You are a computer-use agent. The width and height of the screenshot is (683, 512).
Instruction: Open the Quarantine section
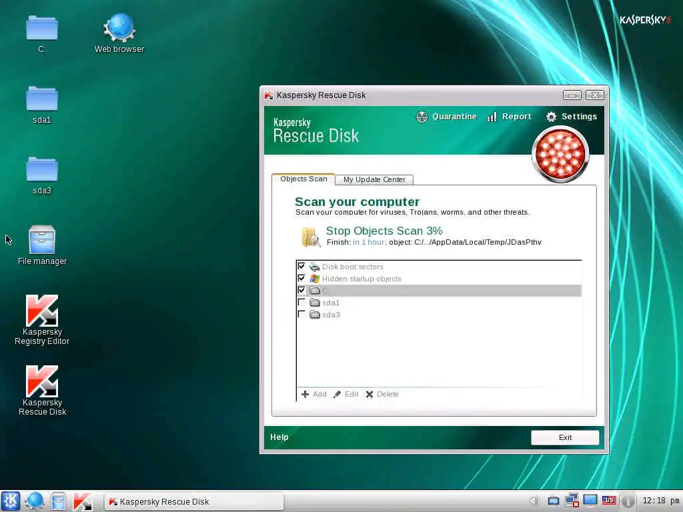coord(446,117)
